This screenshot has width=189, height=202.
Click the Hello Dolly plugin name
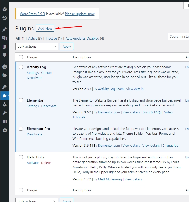36,157
